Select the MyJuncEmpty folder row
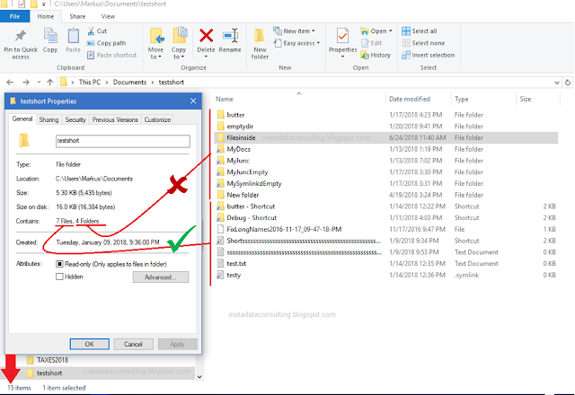 [x=385, y=171]
